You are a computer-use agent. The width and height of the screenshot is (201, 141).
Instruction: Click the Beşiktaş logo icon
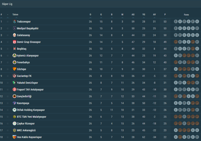pos(14,49)
